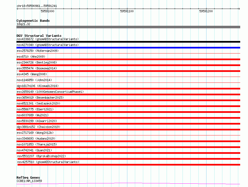Viewport: 248px width, 187px height.
Task: Click the 59591000 ruler position label
Action: point(47,11)
